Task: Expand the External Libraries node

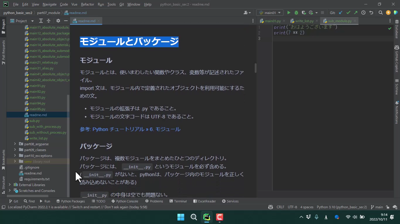Action: pos(10,185)
